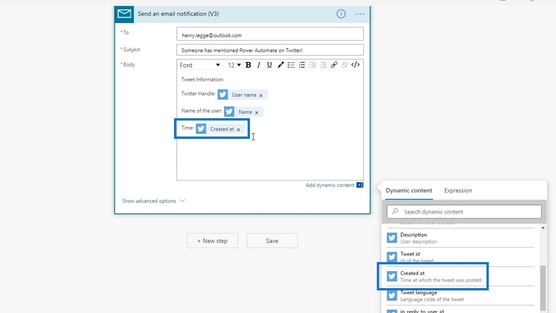Click the Add dynamic content link
Screen dimensions: 556x313
[330, 185]
